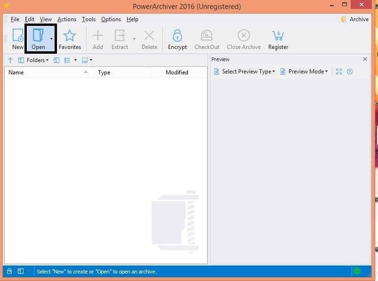378x281 pixels.
Task: Click the New archive toolbar button
Action: click(17, 39)
